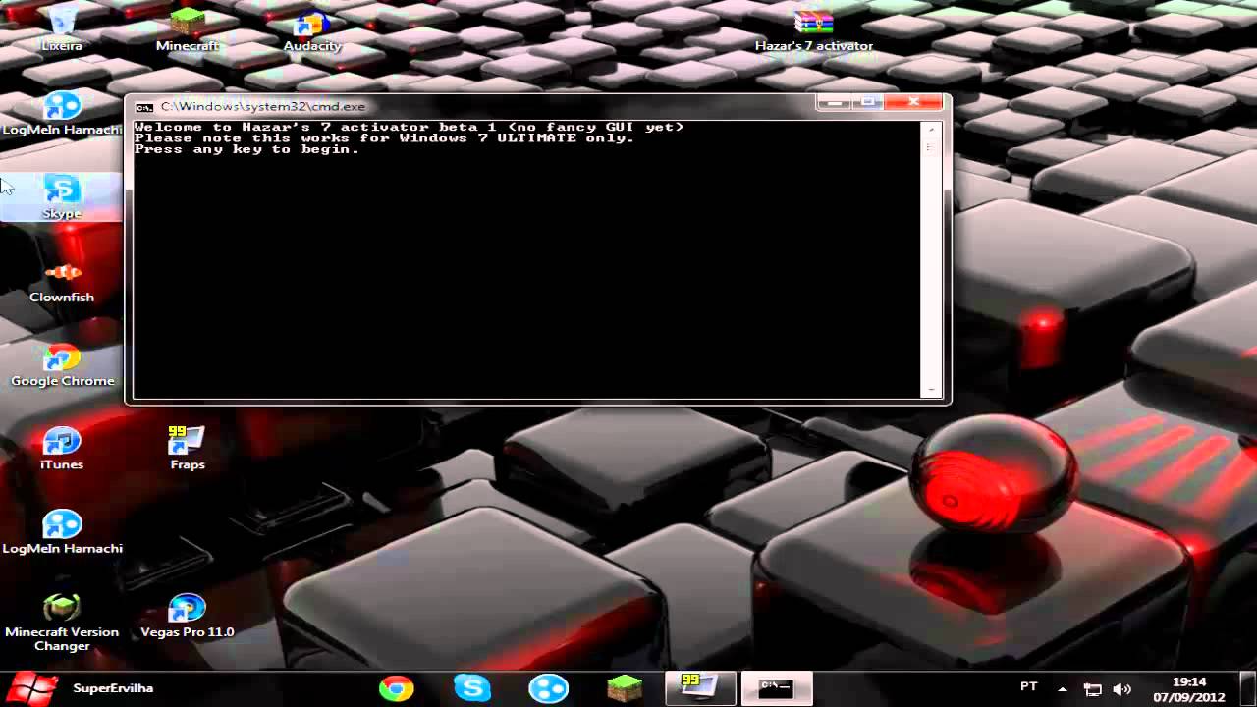This screenshot has width=1257, height=707.
Task: Open the Start menu button
Action: [x=30, y=687]
